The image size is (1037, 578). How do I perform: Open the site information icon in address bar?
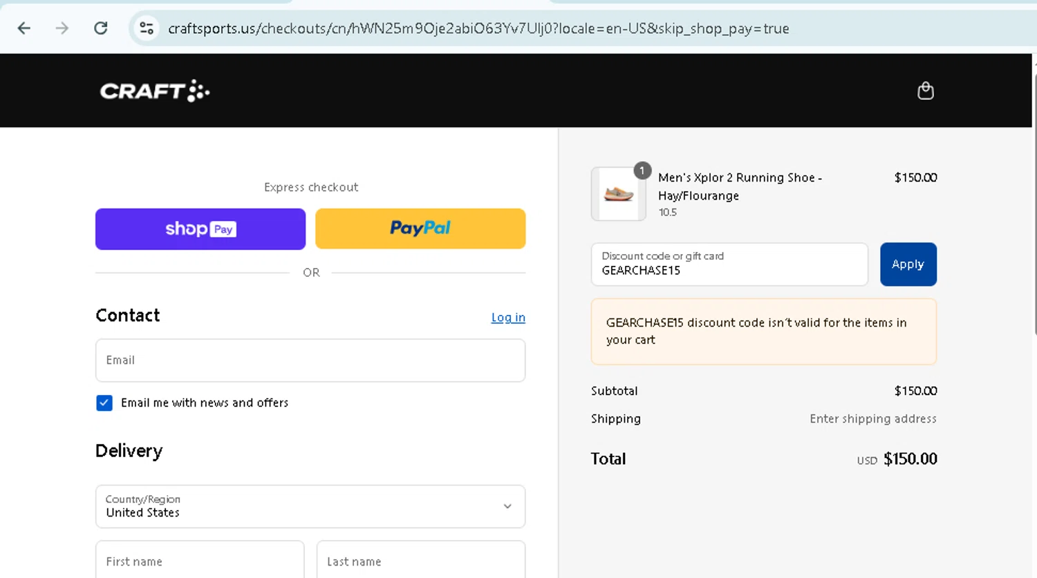(147, 28)
